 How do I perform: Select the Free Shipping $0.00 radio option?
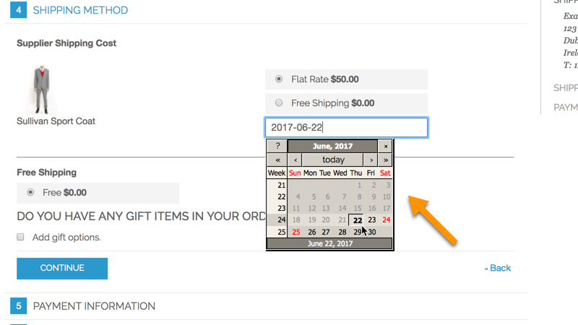(x=279, y=103)
